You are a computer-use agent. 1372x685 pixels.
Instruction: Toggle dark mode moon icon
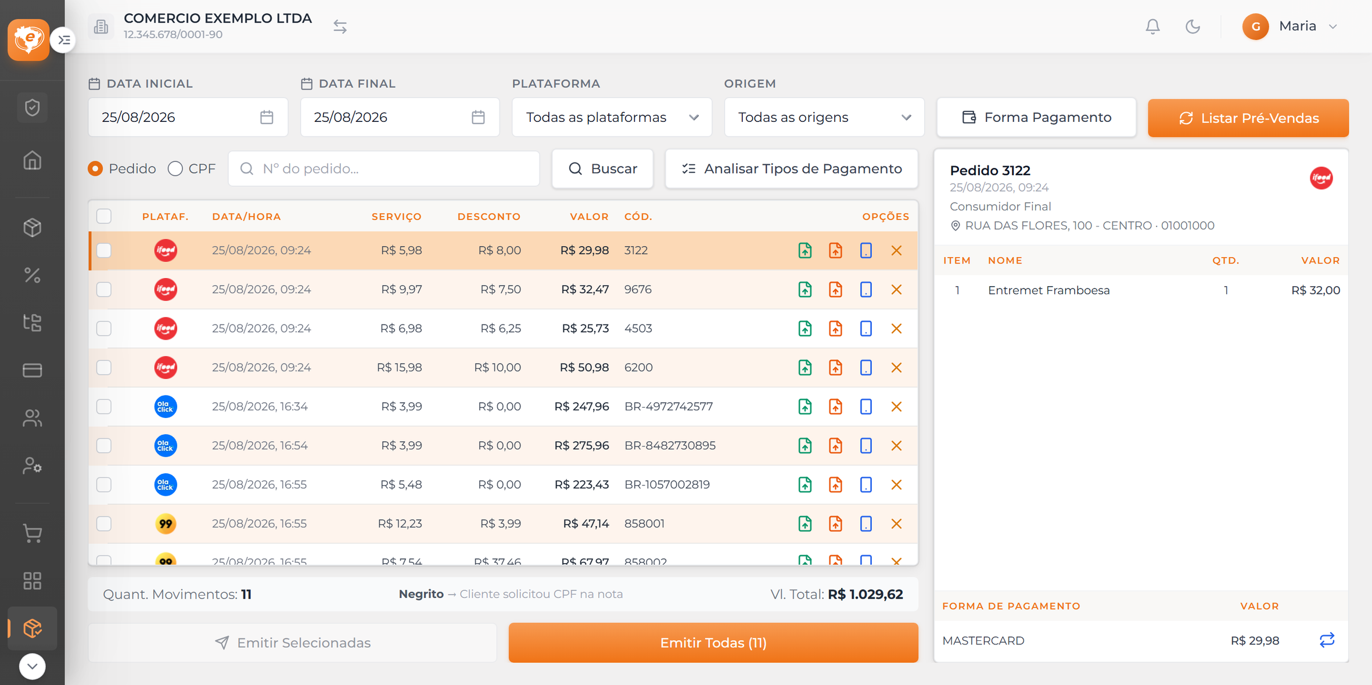coord(1193,27)
